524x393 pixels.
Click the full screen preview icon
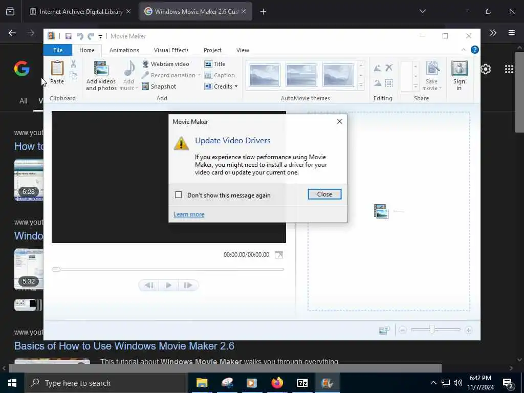pyautogui.click(x=279, y=255)
